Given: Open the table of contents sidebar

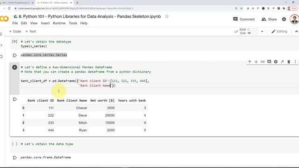Looking at the screenshot, I should coord(1,34).
